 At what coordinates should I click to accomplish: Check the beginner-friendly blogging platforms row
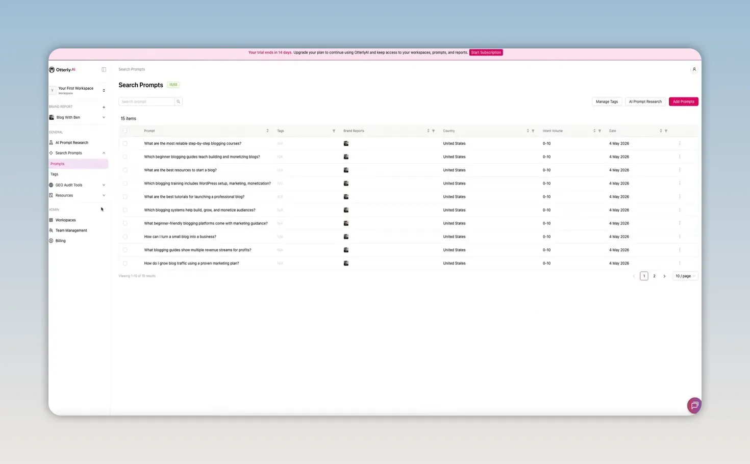point(125,223)
